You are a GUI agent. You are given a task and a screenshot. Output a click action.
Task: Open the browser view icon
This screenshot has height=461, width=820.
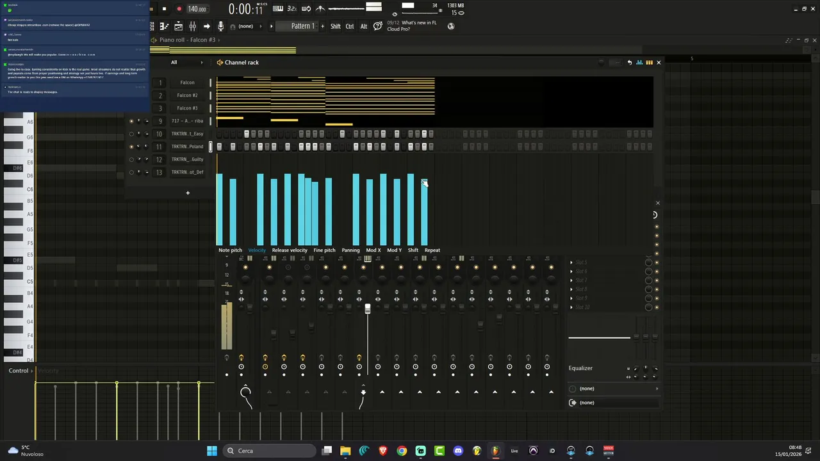178,26
